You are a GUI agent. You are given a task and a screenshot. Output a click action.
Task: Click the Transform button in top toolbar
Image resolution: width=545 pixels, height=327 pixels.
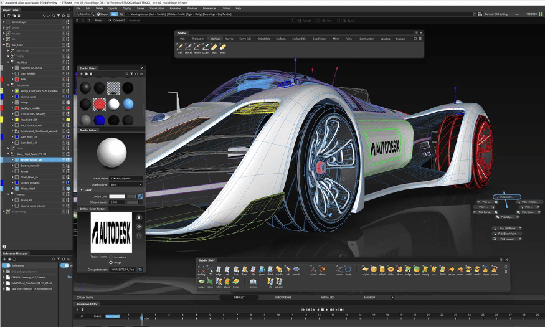[83, 14]
